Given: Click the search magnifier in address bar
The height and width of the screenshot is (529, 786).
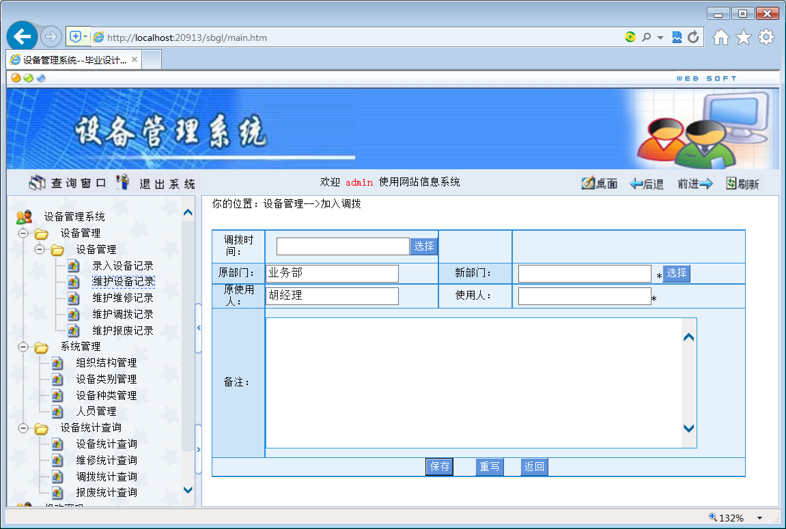Looking at the screenshot, I should click(x=647, y=37).
